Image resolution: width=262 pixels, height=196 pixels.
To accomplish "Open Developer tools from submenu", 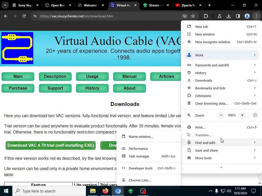I will click(x=149, y=168).
